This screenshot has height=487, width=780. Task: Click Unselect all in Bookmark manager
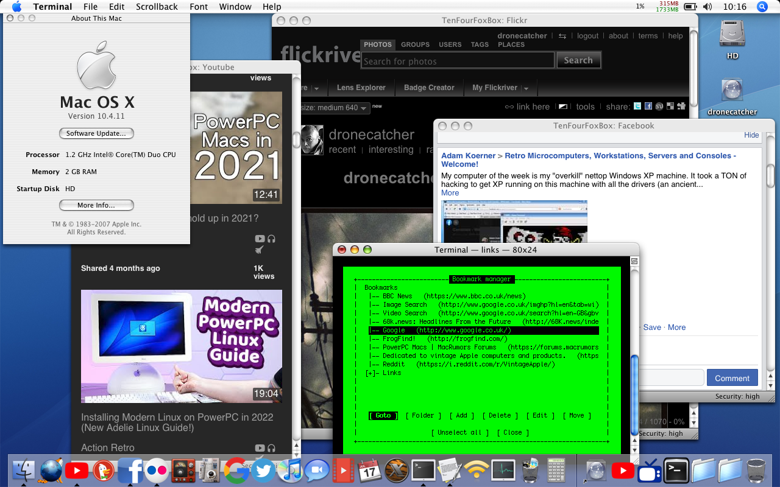(x=459, y=433)
